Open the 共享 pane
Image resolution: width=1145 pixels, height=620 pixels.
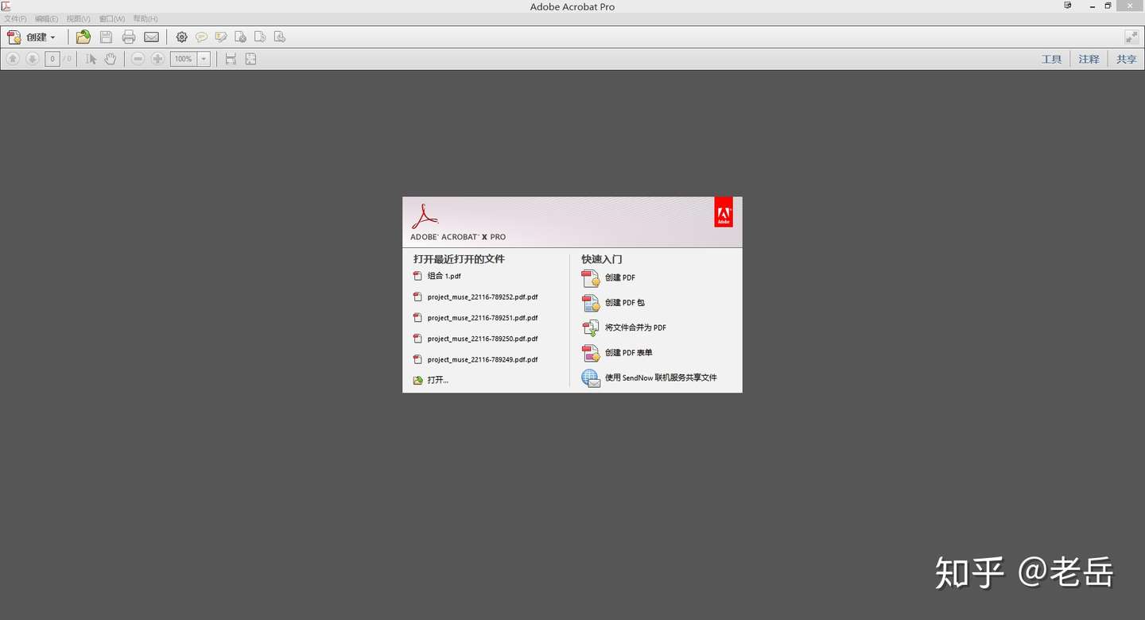[1126, 59]
